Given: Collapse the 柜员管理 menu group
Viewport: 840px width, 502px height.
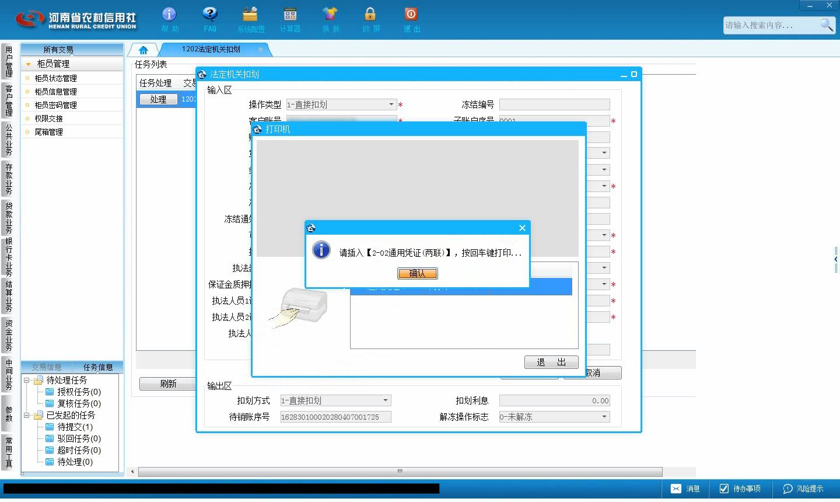Looking at the screenshot, I should pyautogui.click(x=28, y=64).
